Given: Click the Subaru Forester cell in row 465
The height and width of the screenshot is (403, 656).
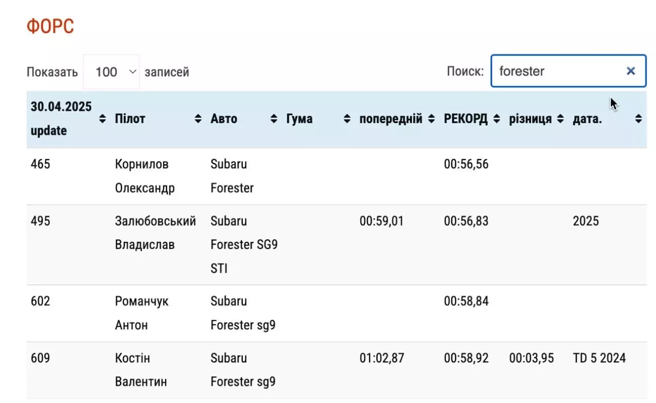Looking at the screenshot, I should [x=232, y=176].
